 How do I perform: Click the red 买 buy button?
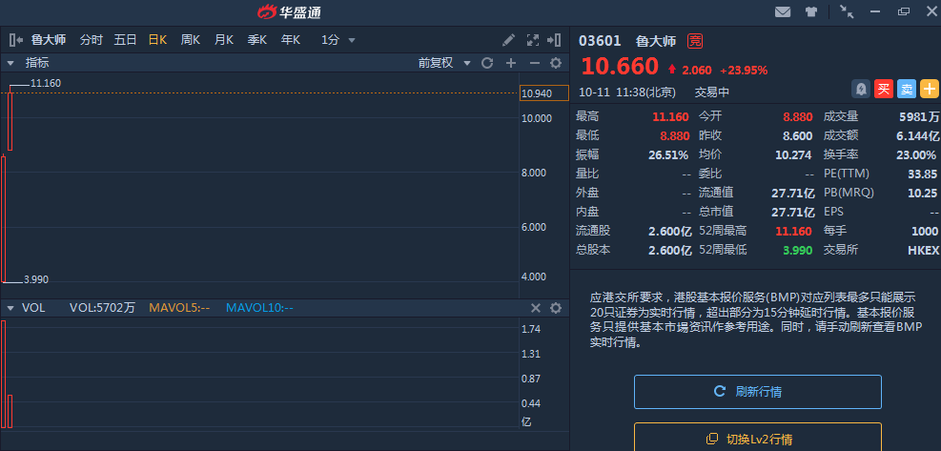pyautogui.click(x=884, y=89)
